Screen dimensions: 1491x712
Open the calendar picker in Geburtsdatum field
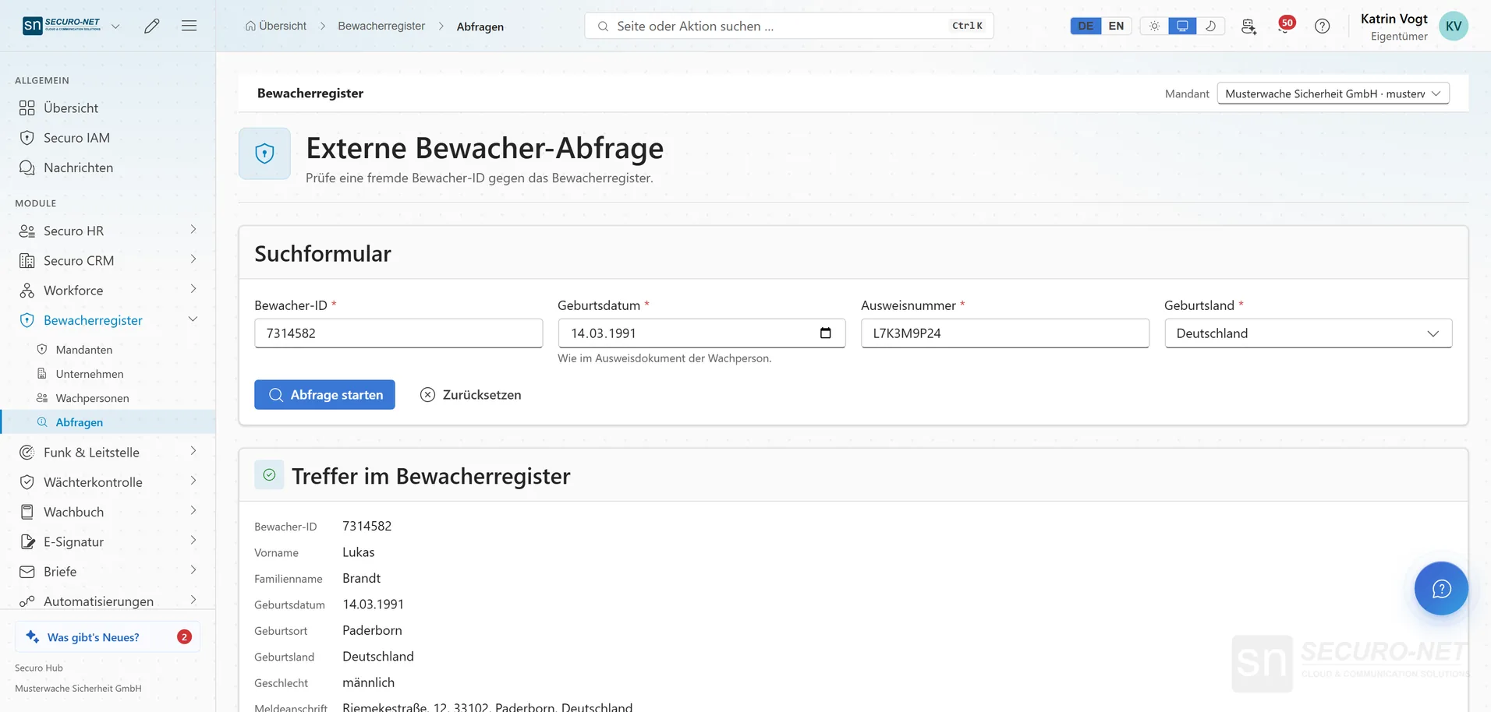826,333
